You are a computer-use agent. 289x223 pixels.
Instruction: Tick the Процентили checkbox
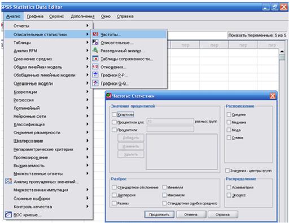114,130
